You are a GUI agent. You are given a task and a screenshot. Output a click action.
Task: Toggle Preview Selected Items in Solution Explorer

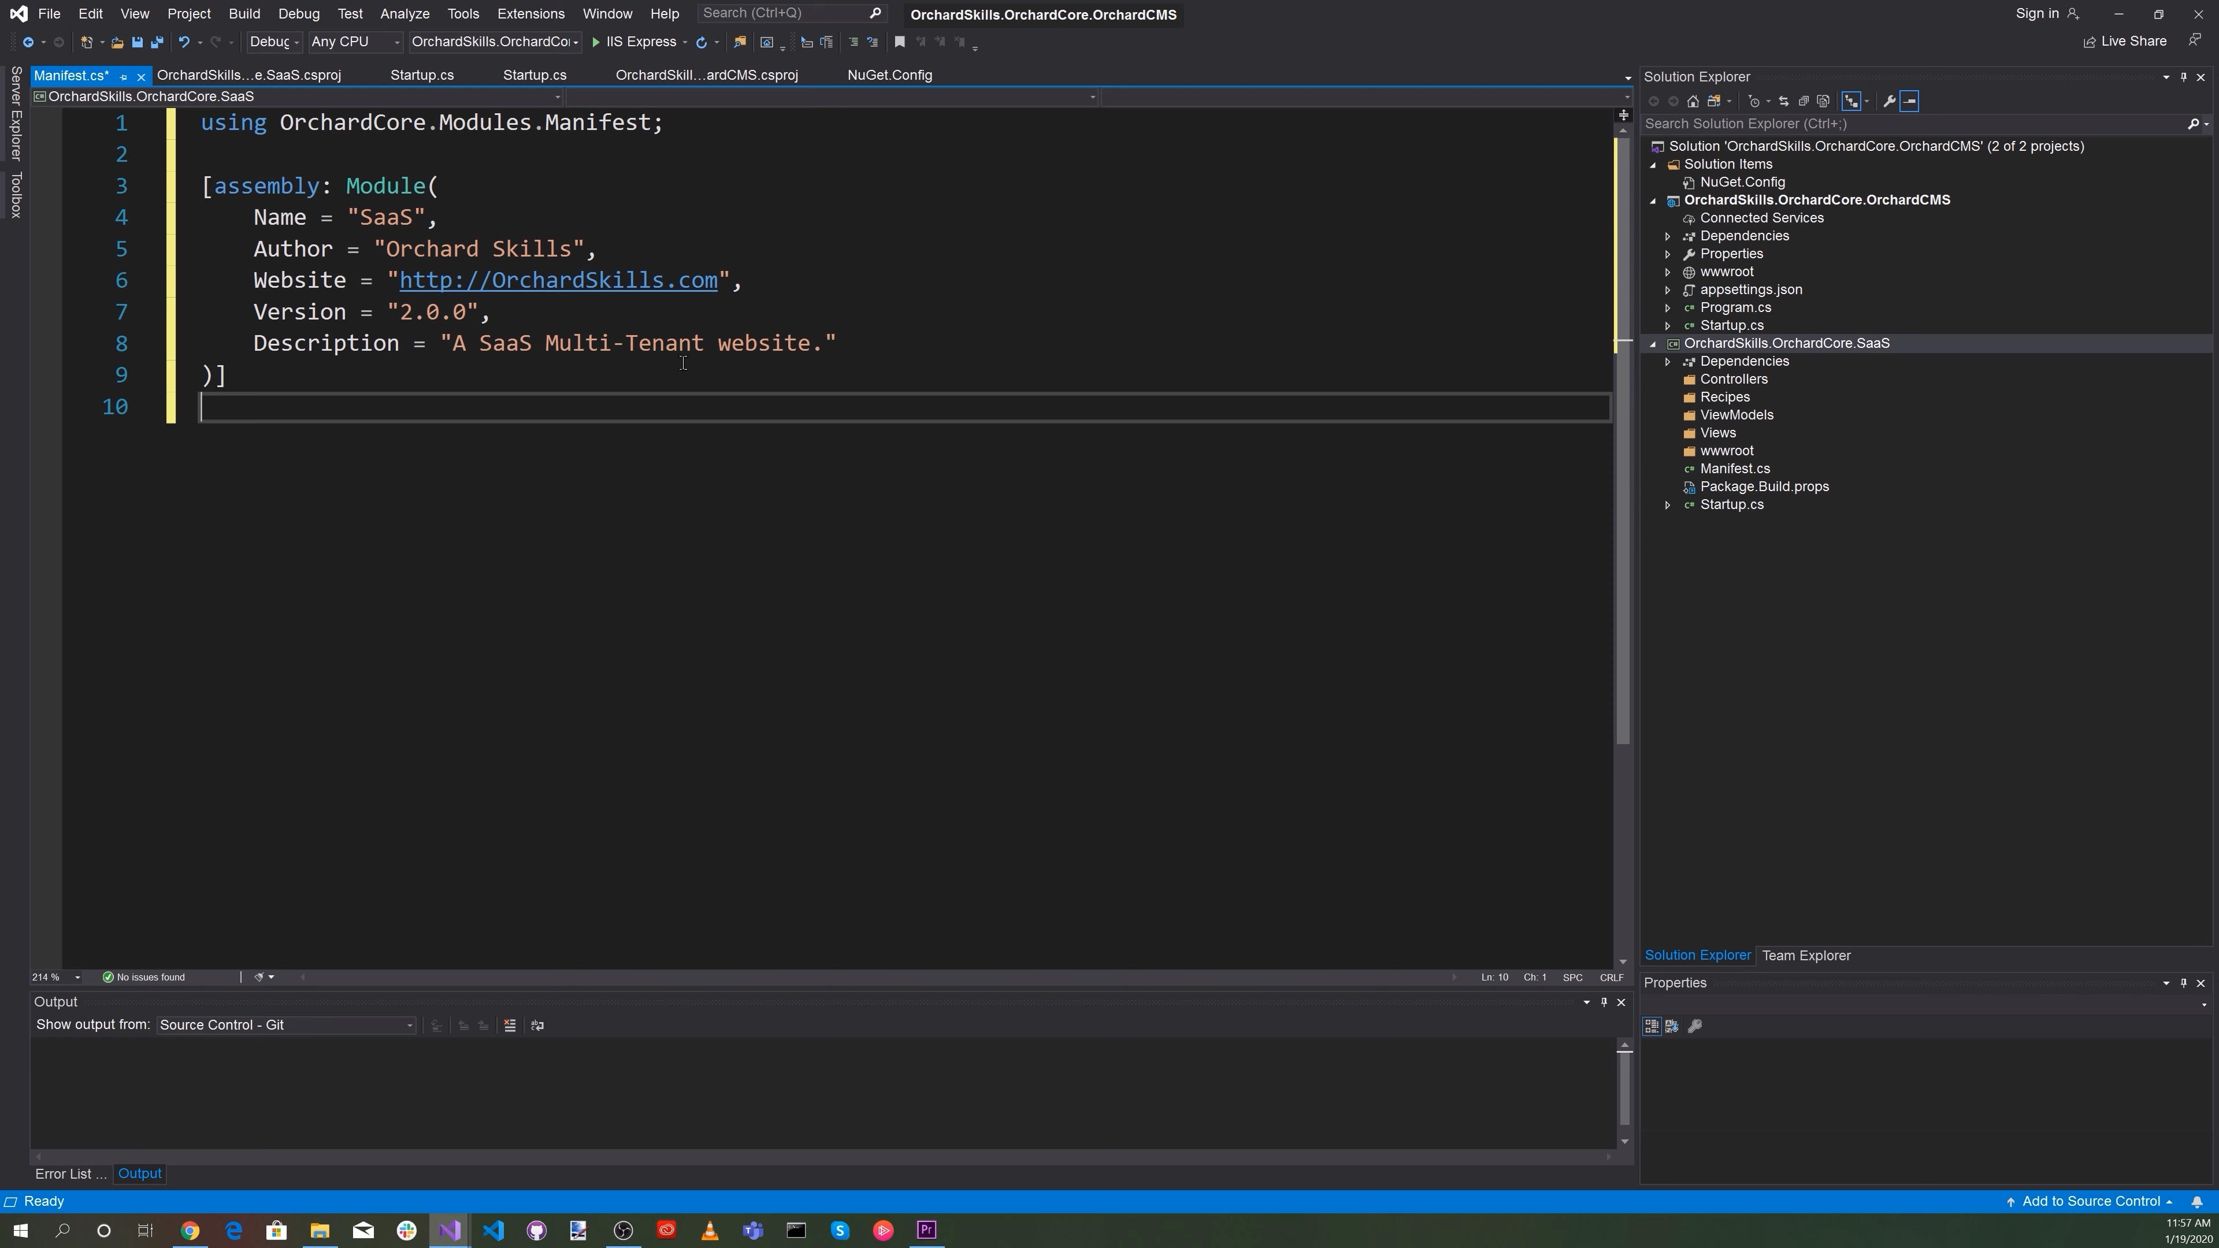pos(1910,102)
